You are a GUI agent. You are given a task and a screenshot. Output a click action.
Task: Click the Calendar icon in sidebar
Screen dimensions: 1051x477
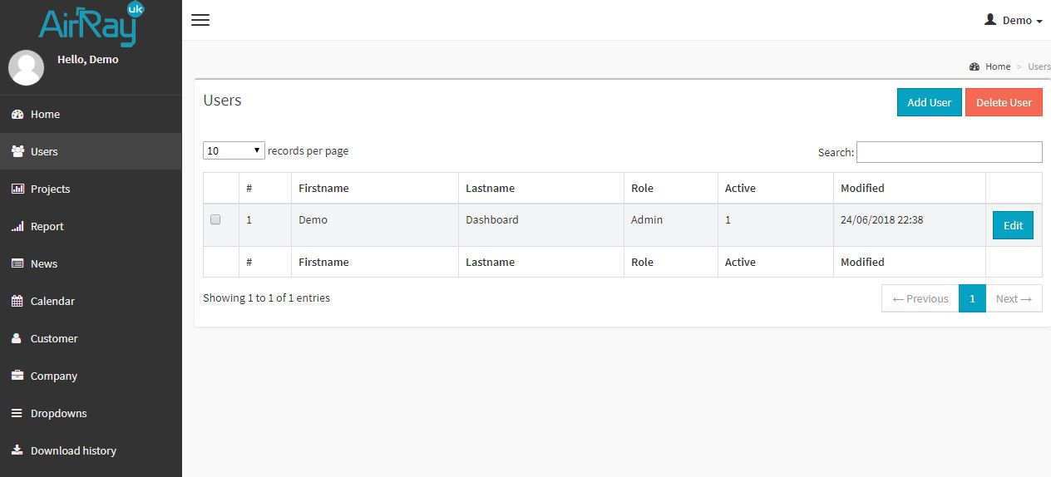pyautogui.click(x=17, y=301)
